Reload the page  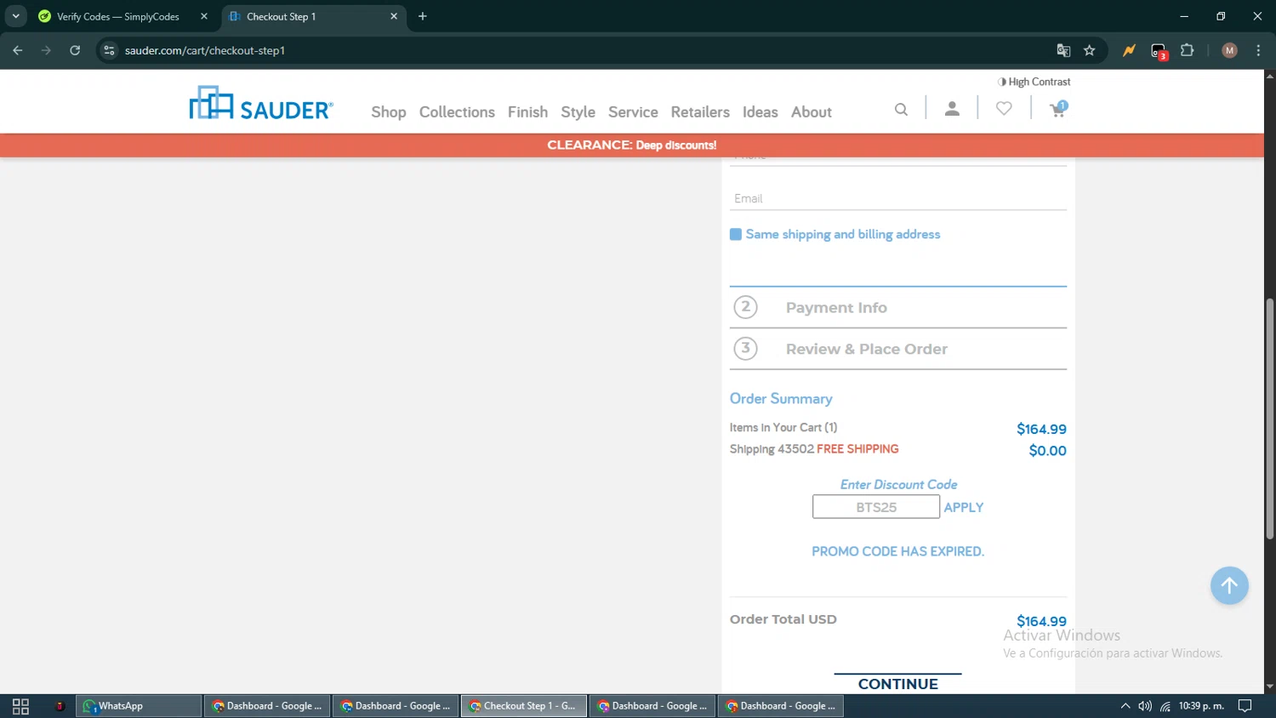[x=75, y=50]
